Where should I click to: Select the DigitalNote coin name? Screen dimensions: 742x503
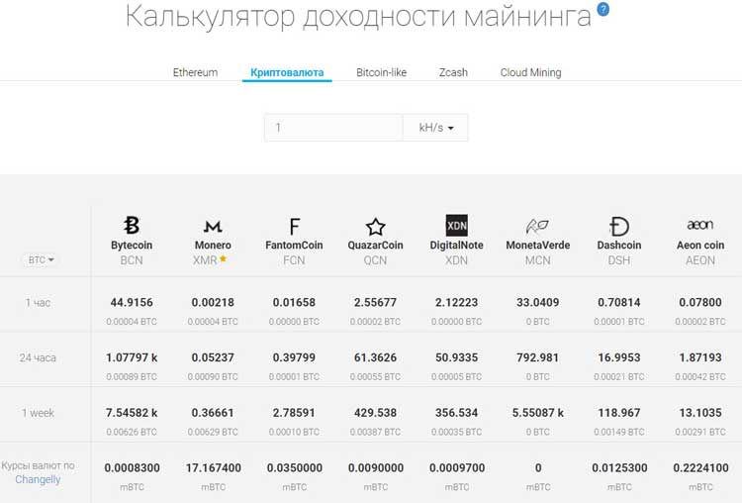pos(457,245)
